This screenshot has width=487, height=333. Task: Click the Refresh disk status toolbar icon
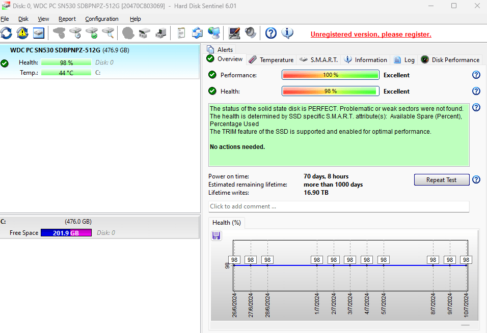pyautogui.click(x=6, y=34)
